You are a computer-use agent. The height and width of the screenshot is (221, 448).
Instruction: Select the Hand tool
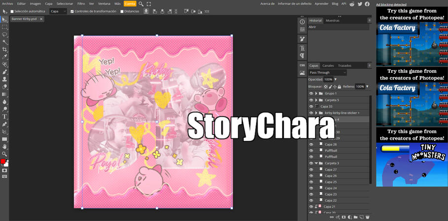pyautogui.click(x=5, y=147)
